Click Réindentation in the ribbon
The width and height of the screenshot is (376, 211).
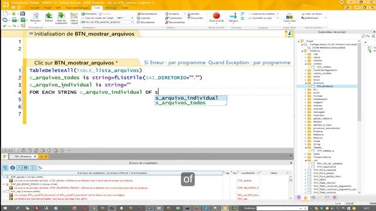coord(147,14)
